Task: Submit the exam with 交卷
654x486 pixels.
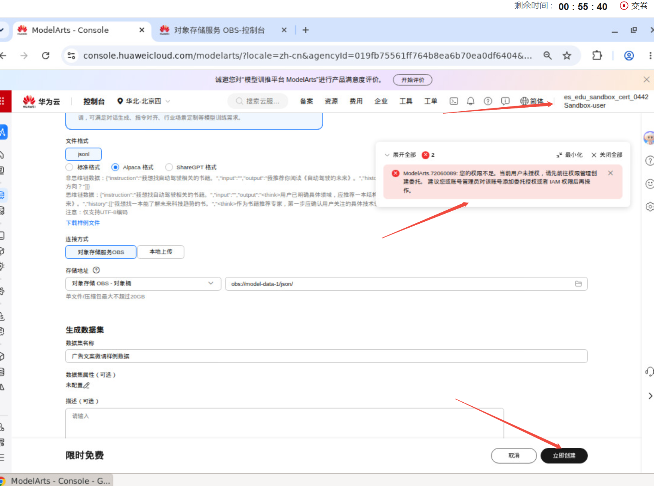Action: point(634,6)
